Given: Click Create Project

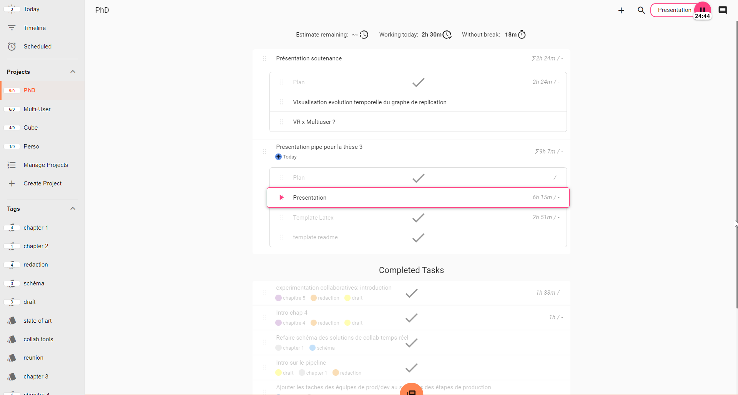Looking at the screenshot, I should [42, 183].
